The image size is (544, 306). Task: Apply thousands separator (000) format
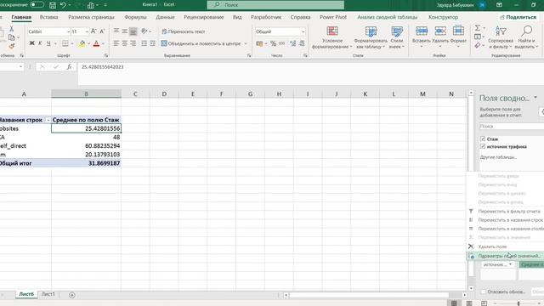(282, 43)
